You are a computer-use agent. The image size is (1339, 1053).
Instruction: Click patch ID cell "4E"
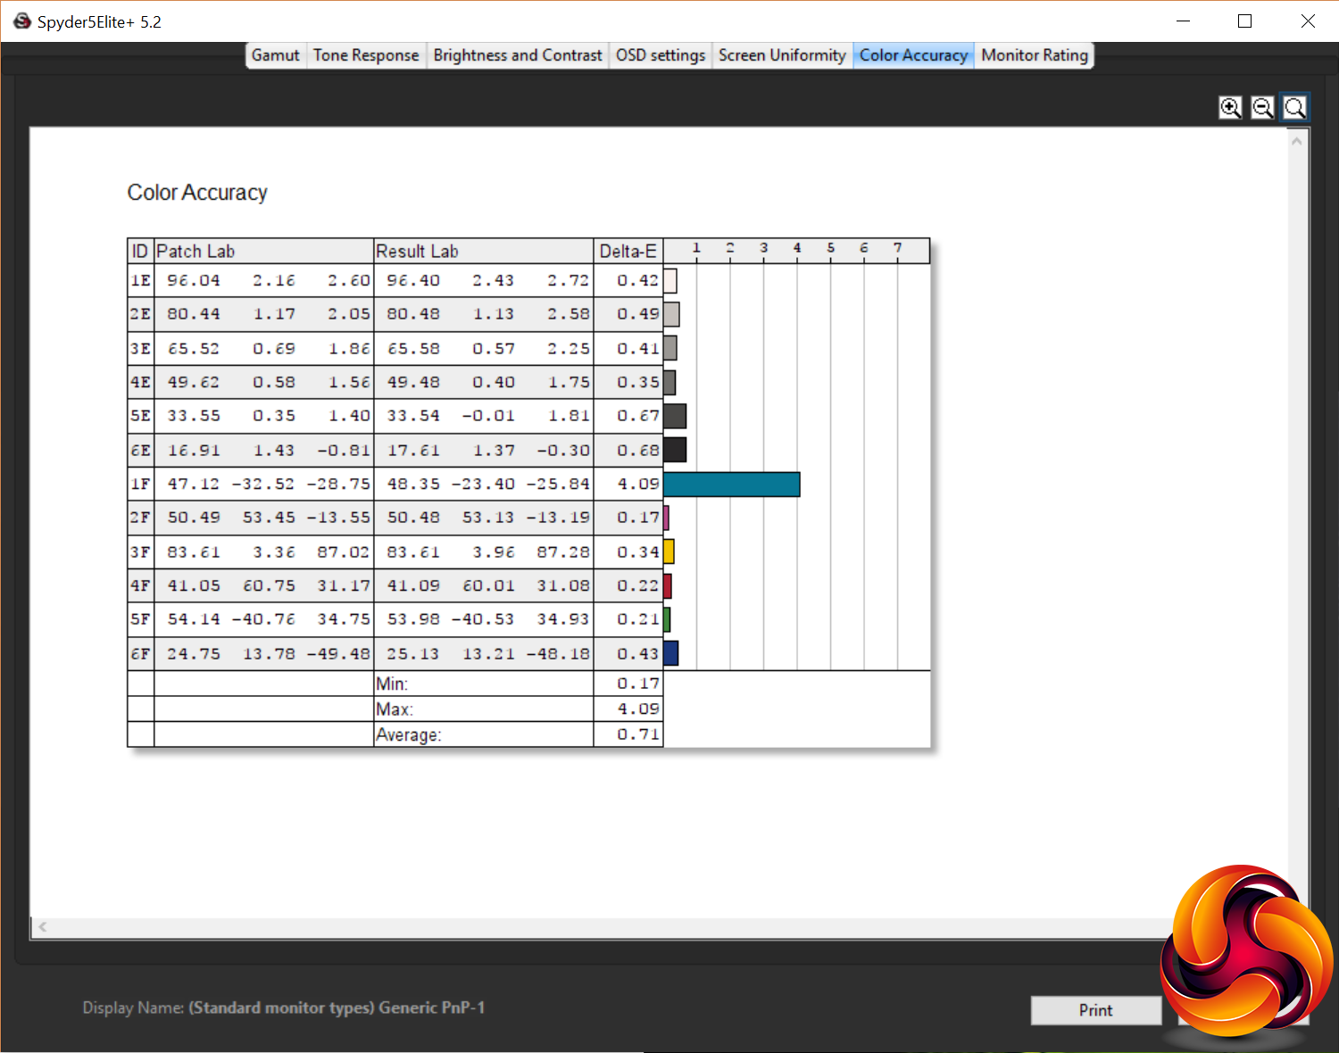141,382
